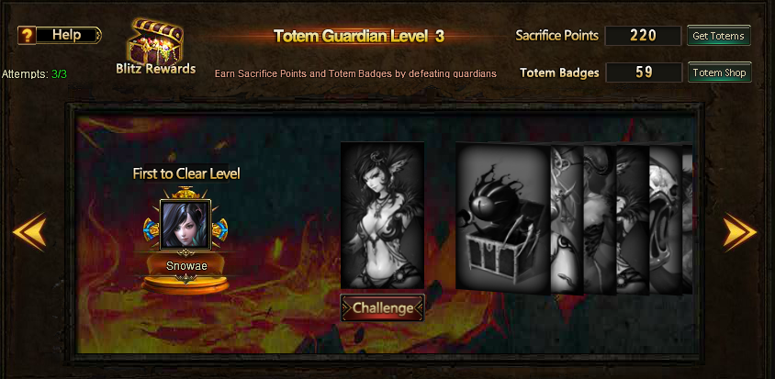This screenshot has width=775, height=379.
Task: Click the Blitz Rewards text label
Action: coord(156,69)
